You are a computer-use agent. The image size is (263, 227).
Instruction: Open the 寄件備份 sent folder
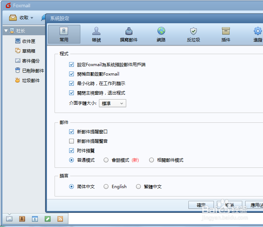(27, 61)
